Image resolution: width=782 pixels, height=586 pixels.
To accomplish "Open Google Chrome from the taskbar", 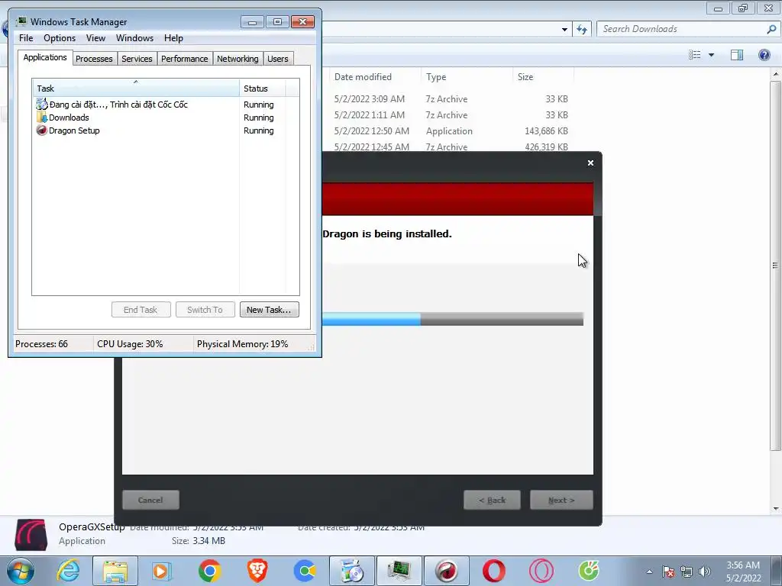I will point(209,571).
